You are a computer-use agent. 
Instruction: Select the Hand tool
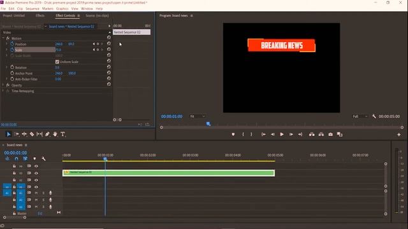pos(55,134)
